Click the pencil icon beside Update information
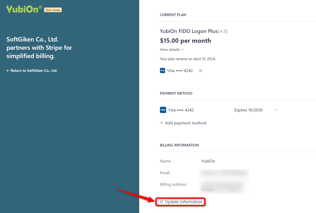The height and width of the screenshot is (213, 316). coord(161,202)
